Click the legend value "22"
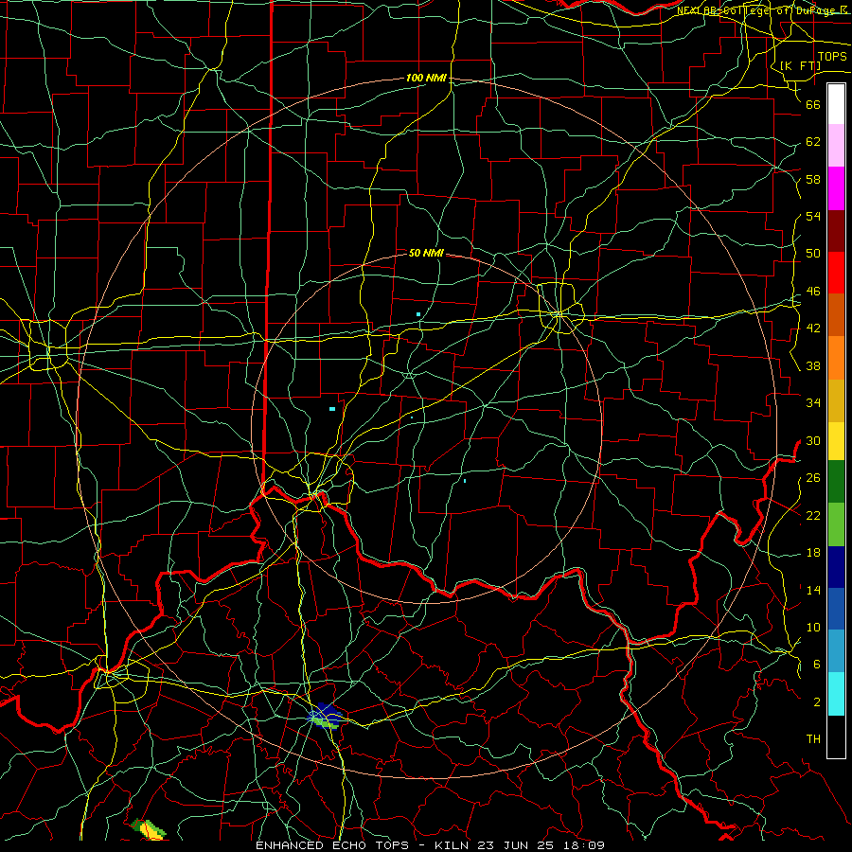The width and height of the screenshot is (852, 852). tap(813, 515)
